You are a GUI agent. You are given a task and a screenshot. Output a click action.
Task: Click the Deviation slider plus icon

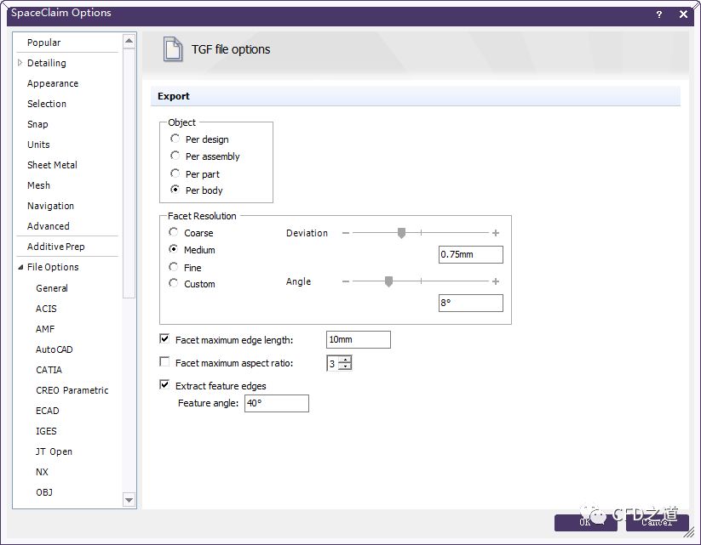pos(496,233)
